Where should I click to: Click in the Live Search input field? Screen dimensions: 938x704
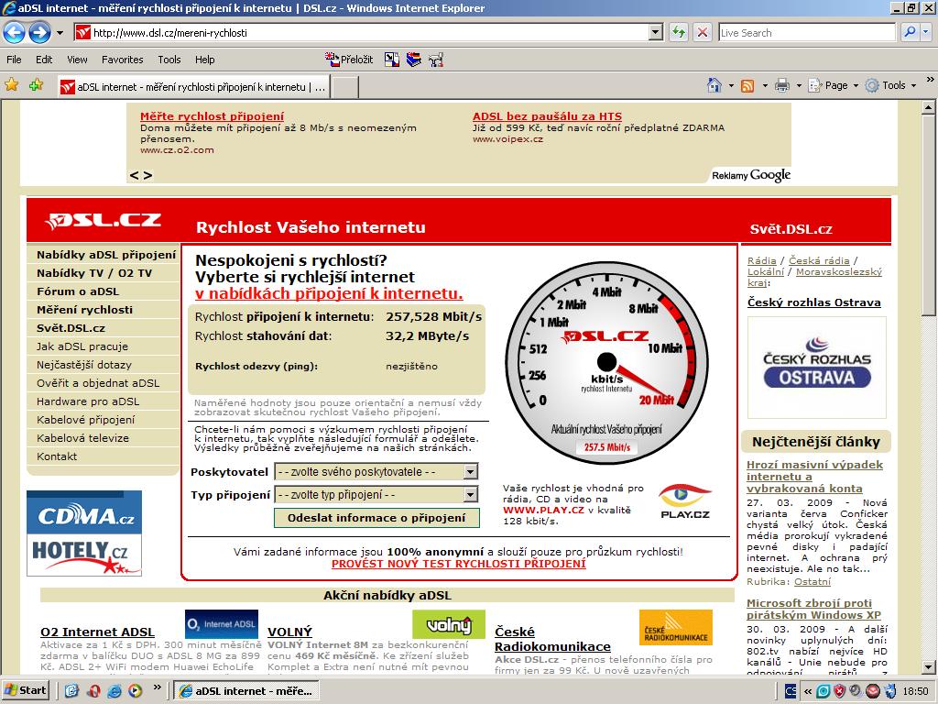tap(806, 32)
